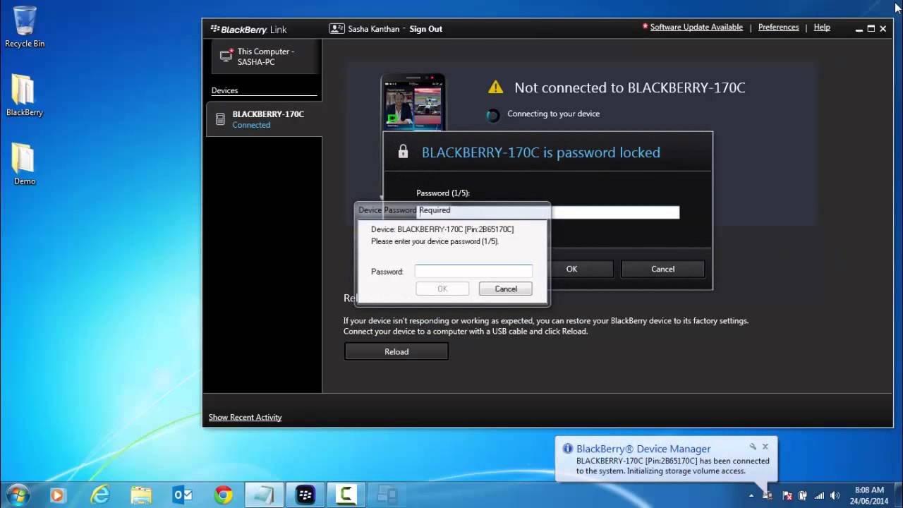Screen dimensions: 903x508
Task: Select the Demo folder on the desktop
Action: (x=25, y=164)
